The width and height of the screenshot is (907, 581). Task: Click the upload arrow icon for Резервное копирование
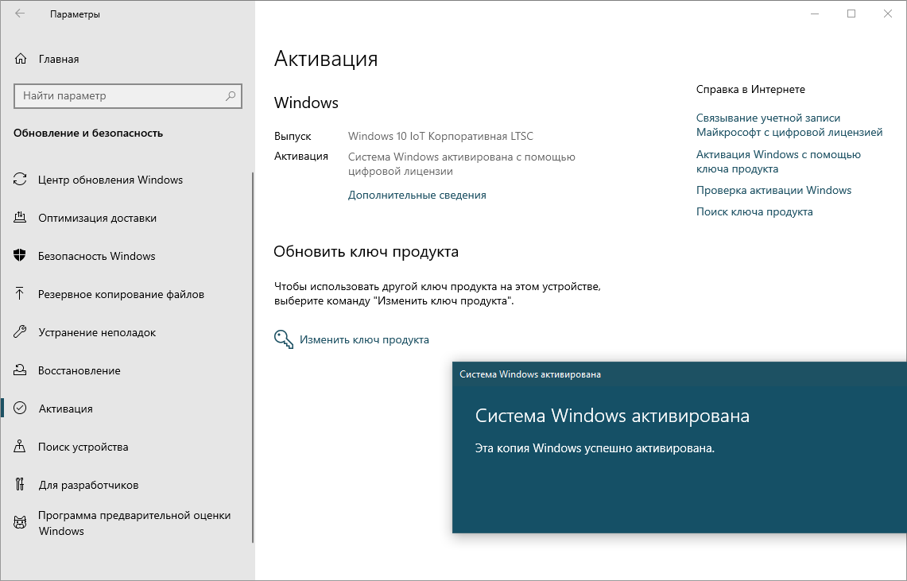click(20, 294)
